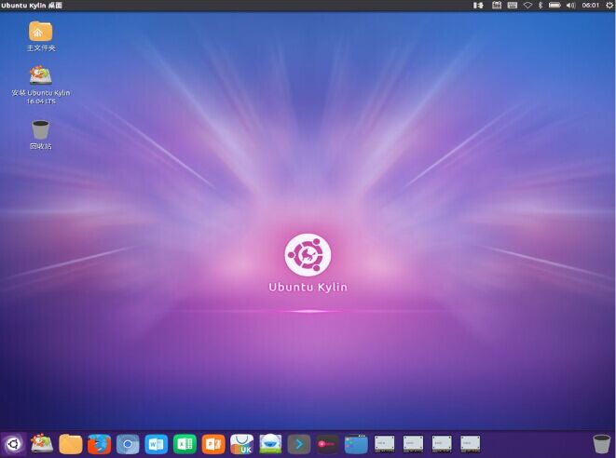Expand the sound volume indicator menu
The image size is (616, 458).
click(x=570, y=6)
